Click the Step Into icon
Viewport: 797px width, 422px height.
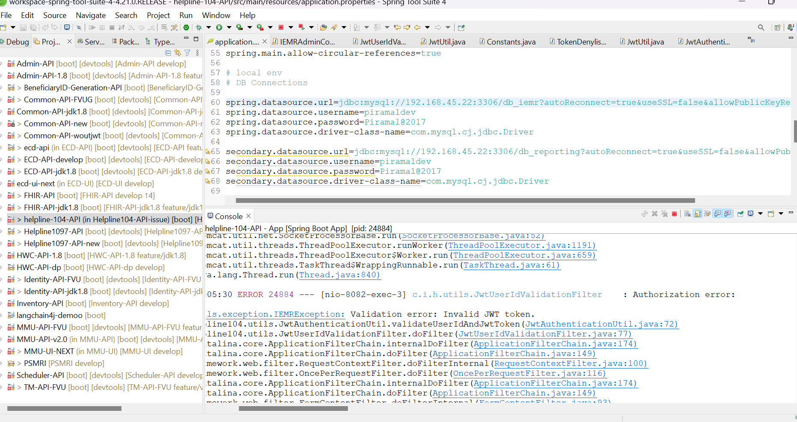[x=131, y=27]
